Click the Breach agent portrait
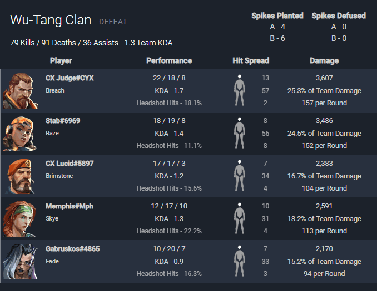377x291 pixels. (21, 91)
